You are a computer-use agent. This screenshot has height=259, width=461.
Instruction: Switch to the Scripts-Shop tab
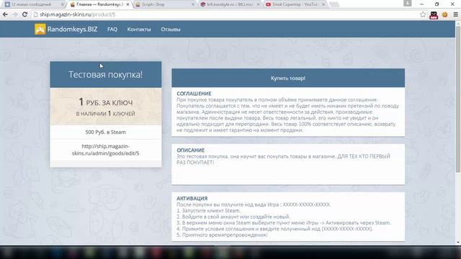click(x=164, y=4)
